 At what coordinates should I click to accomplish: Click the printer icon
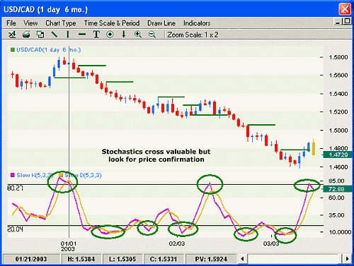(x=26, y=35)
